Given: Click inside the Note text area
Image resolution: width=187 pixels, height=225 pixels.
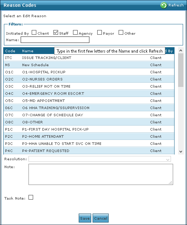Looking at the screenshot, I should pyautogui.click(x=101, y=174).
